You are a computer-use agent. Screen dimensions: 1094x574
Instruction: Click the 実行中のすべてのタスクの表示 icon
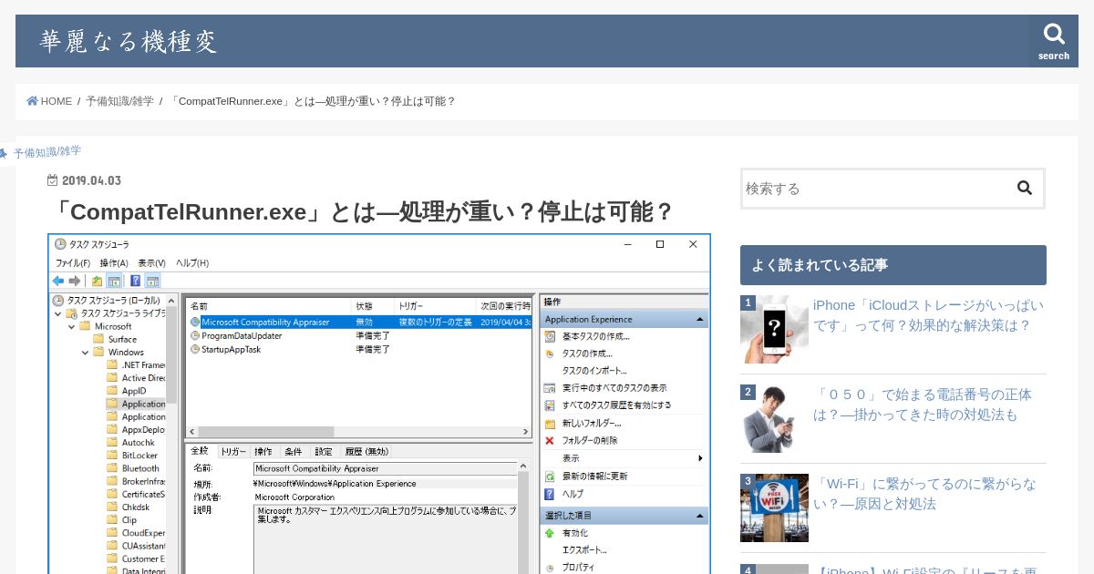tap(550, 388)
